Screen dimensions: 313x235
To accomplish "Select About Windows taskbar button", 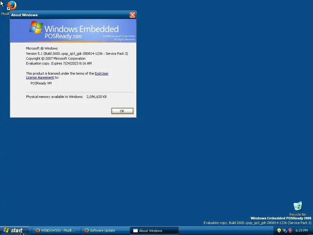I will (x=154, y=231).
